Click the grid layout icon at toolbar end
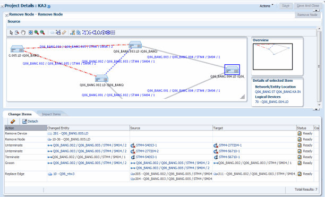Viewport: 325px width, 197px height. click(x=113, y=32)
